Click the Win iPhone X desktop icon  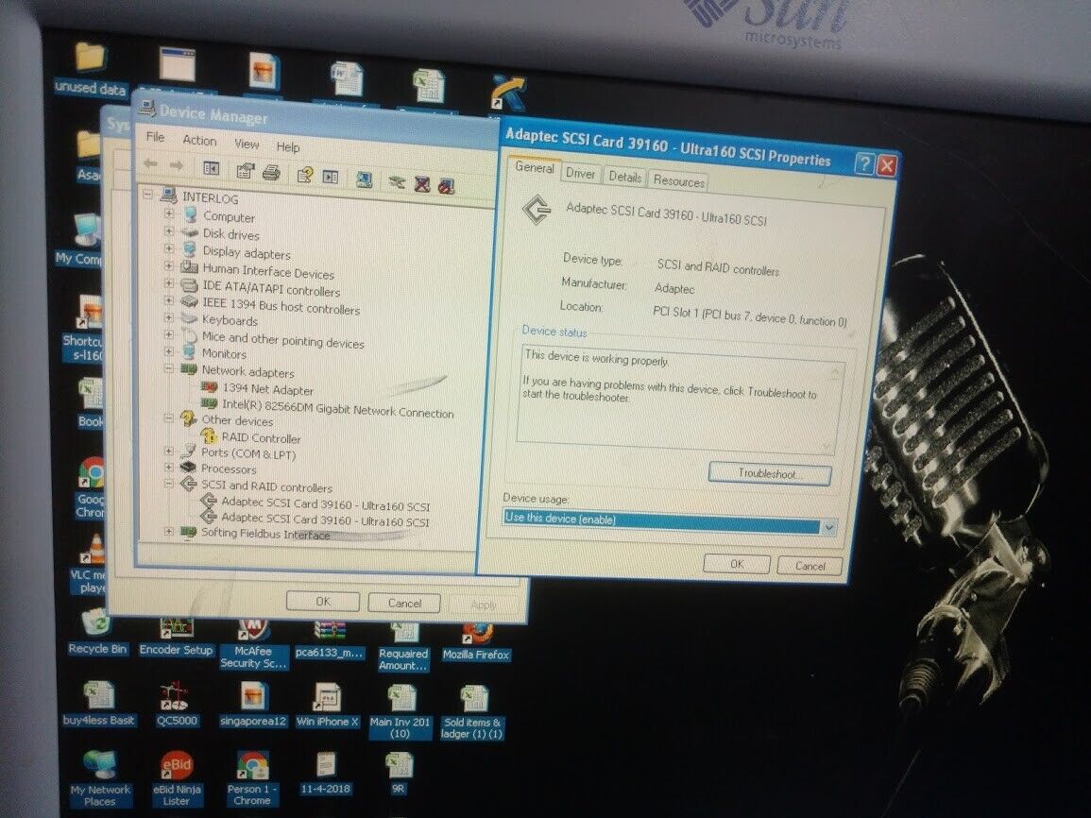point(327,706)
